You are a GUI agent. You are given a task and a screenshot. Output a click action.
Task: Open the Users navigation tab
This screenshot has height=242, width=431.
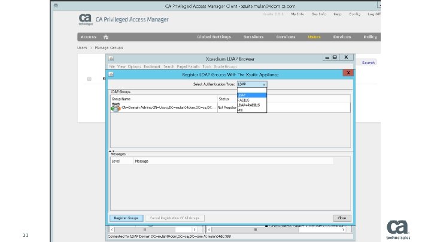coord(314,37)
